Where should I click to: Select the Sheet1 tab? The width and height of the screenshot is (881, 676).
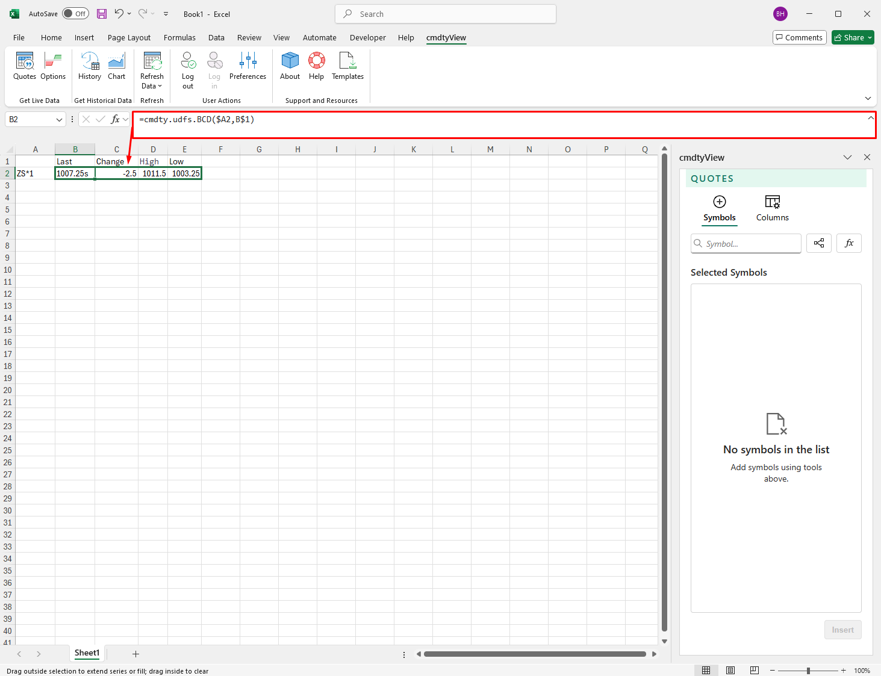(87, 653)
